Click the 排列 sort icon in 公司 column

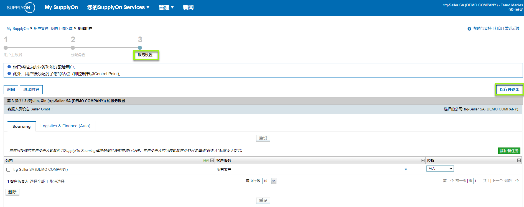click(x=206, y=161)
